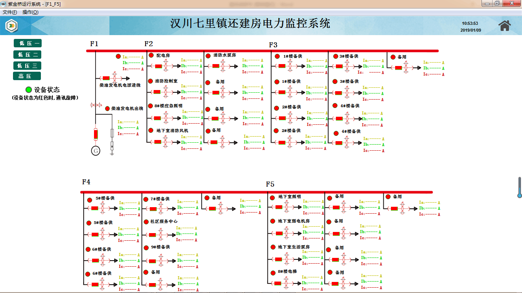Click the green 设备状态 legend indicator
Screen dimensions: 522x293
coord(28,90)
